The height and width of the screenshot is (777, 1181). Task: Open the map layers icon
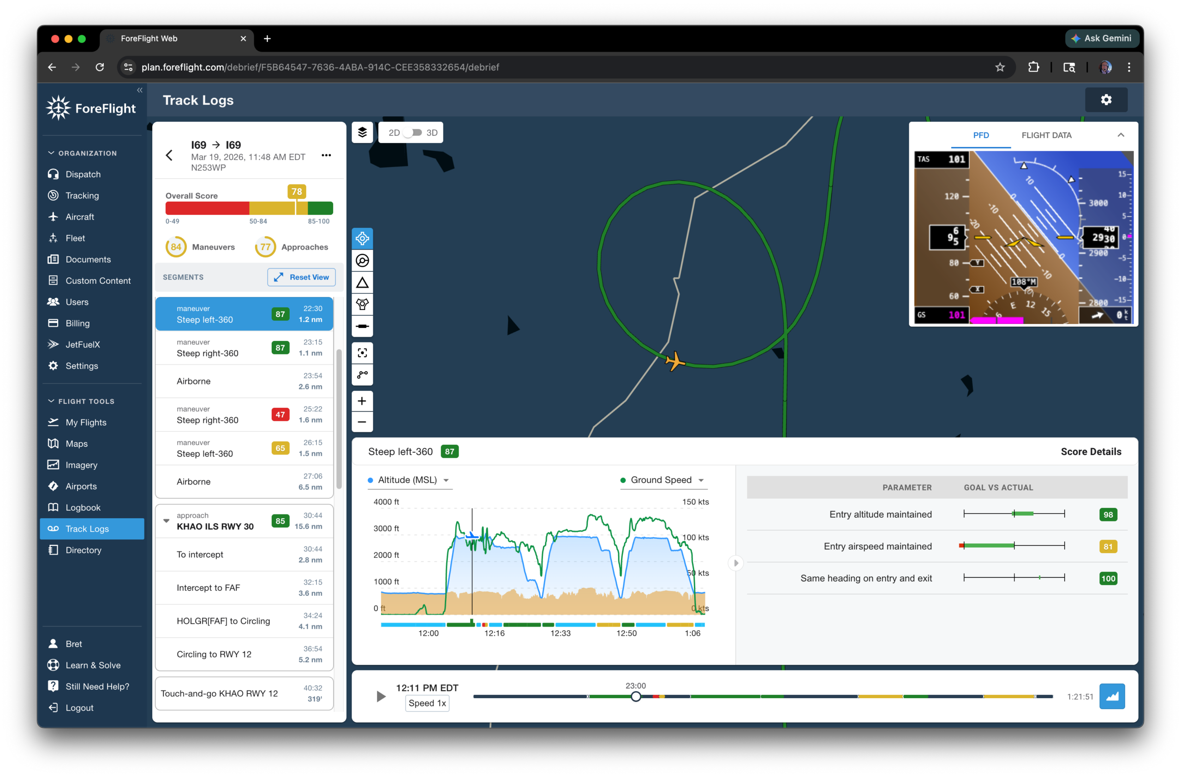[x=362, y=132]
